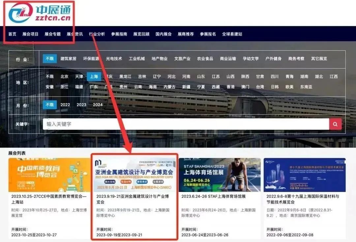Pick 江西 in the region list
This screenshot has height=242, width=356.
pos(334,76)
